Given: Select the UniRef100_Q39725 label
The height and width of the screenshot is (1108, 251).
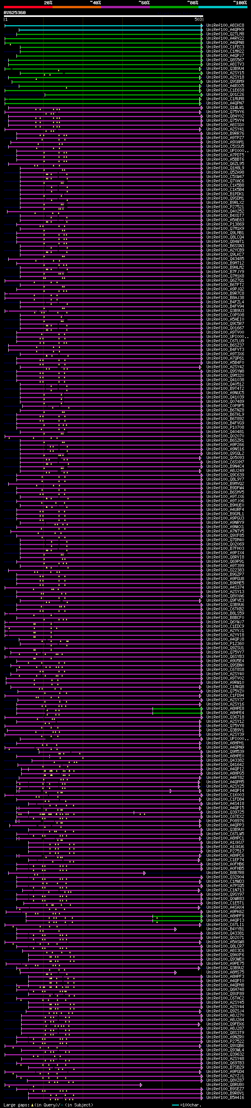Looking at the screenshot, I should pyautogui.click(x=225, y=812).
